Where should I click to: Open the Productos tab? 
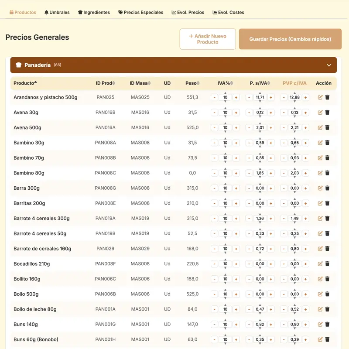tap(23, 13)
